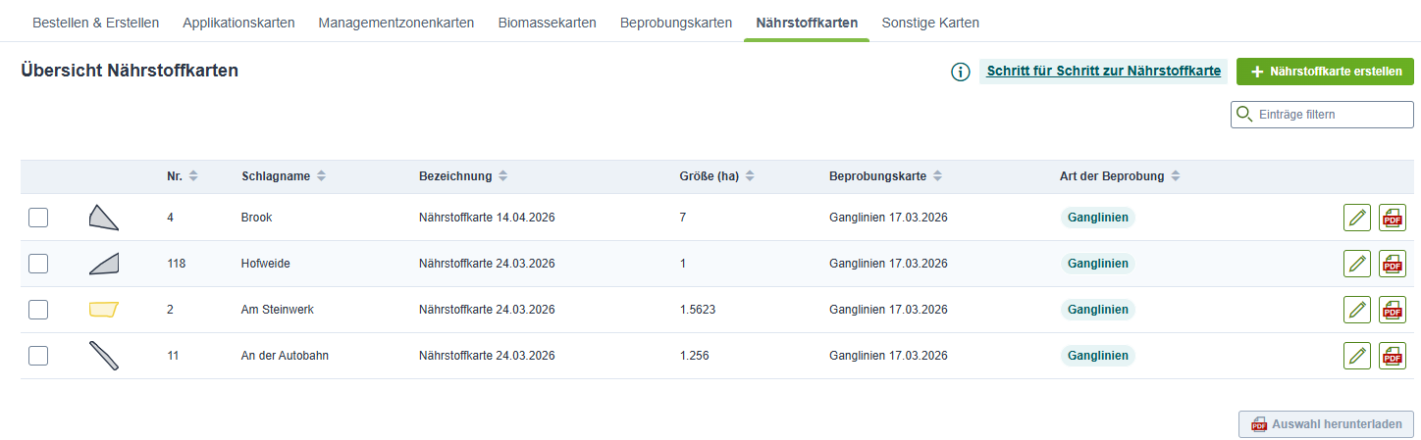This screenshot has width=1421, height=440.
Task: Download PDF for the Brook row
Action: [x=1393, y=218]
